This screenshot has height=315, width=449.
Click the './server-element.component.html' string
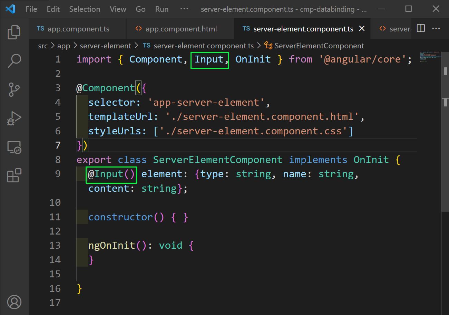tap(262, 117)
